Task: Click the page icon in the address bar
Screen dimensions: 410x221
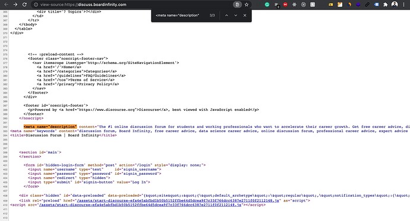Action: 237,4
